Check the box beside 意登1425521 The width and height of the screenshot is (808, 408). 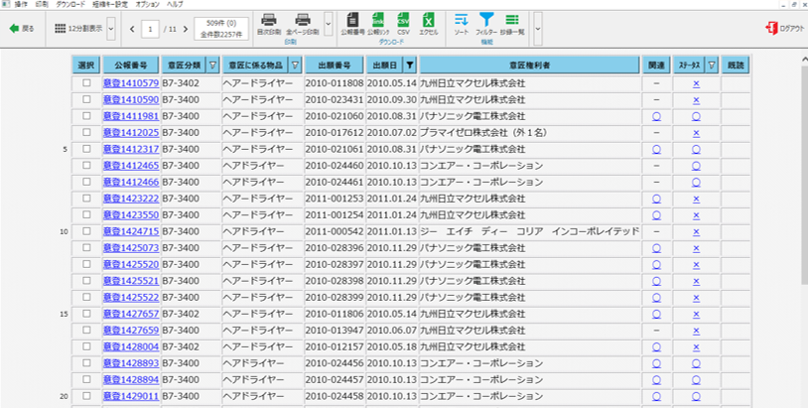pyautogui.click(x=86, y=281)
